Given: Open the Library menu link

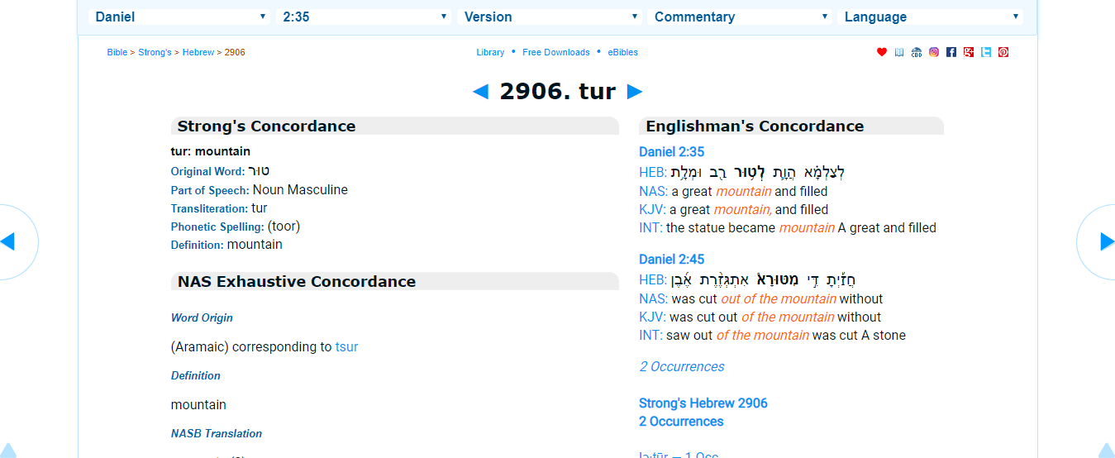Looking at the screenshot, I should (490, 52).
